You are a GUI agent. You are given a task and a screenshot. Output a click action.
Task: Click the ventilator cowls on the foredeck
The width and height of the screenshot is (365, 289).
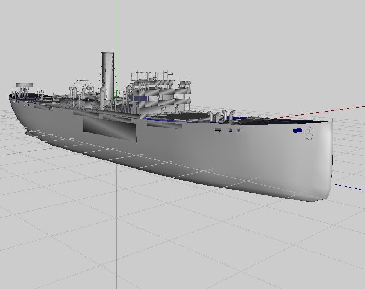[x=221, y=115]
